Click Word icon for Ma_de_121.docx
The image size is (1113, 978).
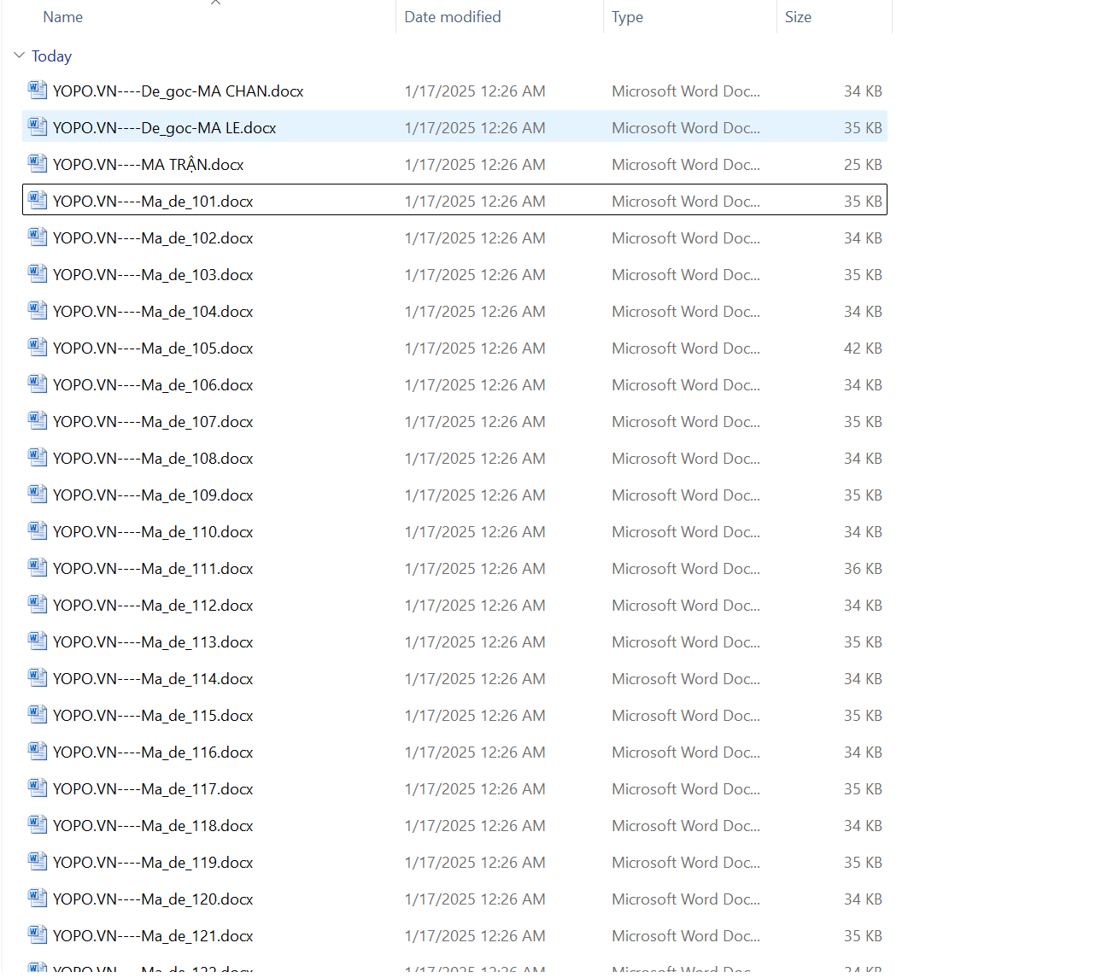pos(37,934)
